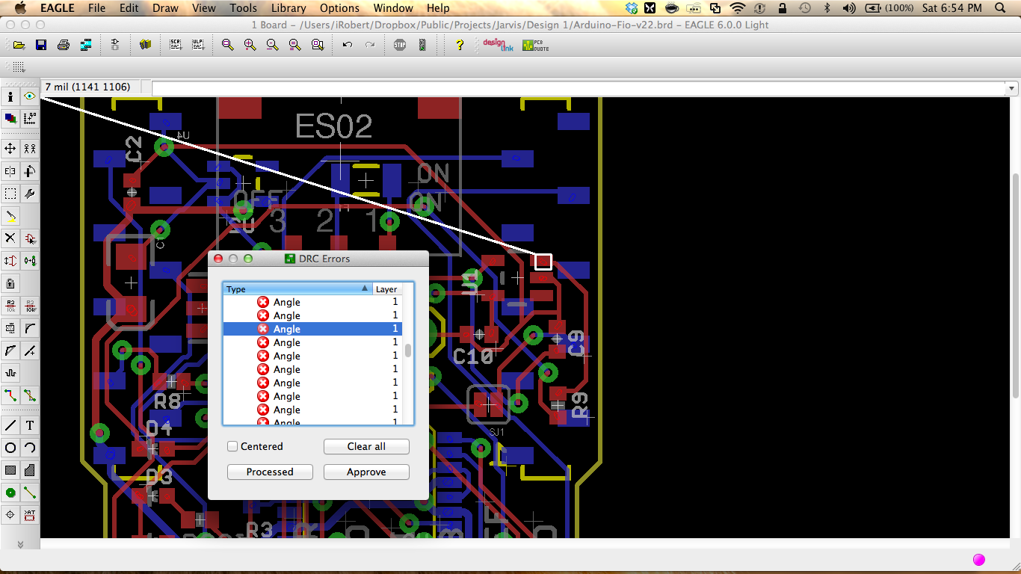Image resolution: width=1021 pixels, height=574 pixels.
Task: Open the PCB Quote tool
Action: 535,45
